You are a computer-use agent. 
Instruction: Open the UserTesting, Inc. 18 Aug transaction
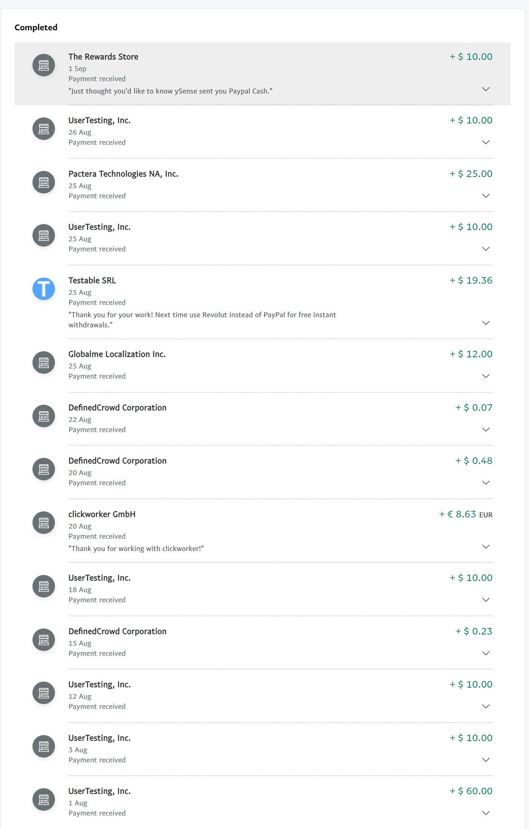262,589
